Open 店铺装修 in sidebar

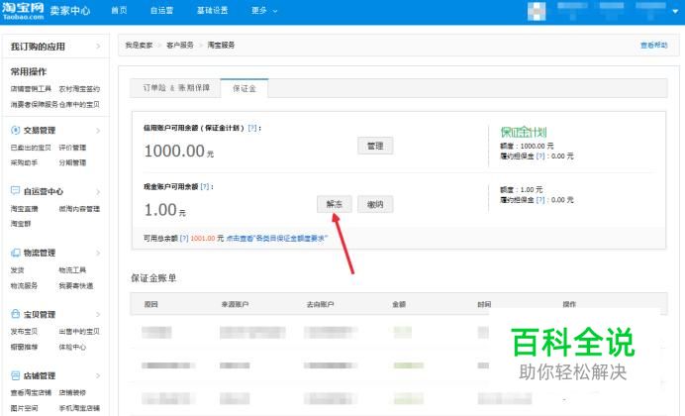pos(72,392)
